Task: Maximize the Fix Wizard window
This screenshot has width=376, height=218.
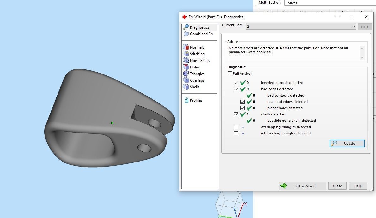Action: click(x=352, y=17)
